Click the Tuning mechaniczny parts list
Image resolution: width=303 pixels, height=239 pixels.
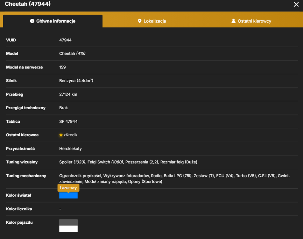(174, 179)
